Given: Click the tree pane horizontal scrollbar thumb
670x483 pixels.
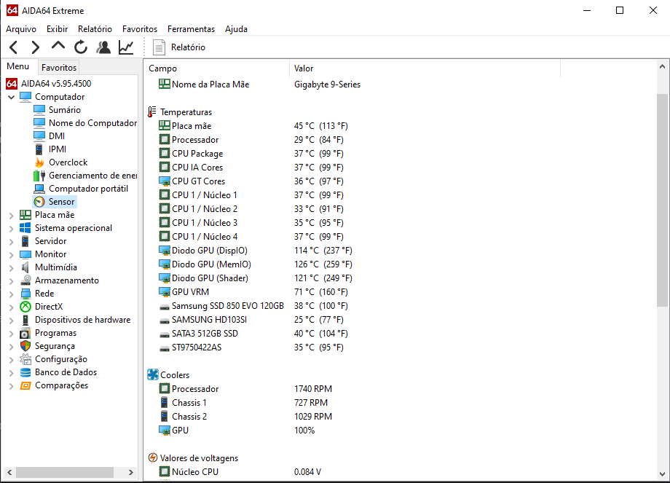Looking at the screenshot, I should tap(65, 472).
